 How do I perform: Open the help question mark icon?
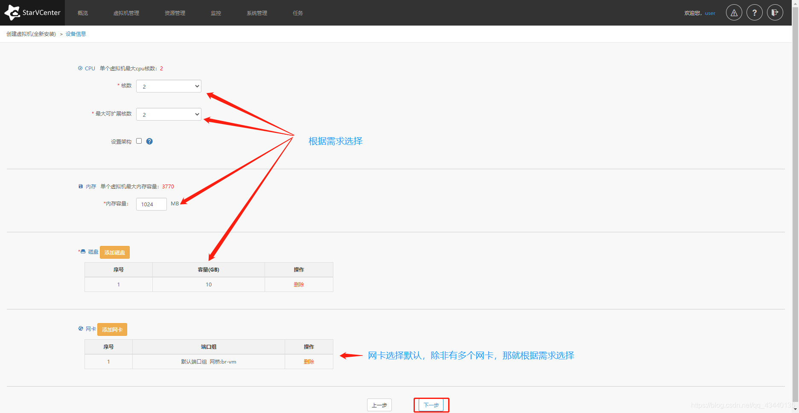tap(754, 13)
